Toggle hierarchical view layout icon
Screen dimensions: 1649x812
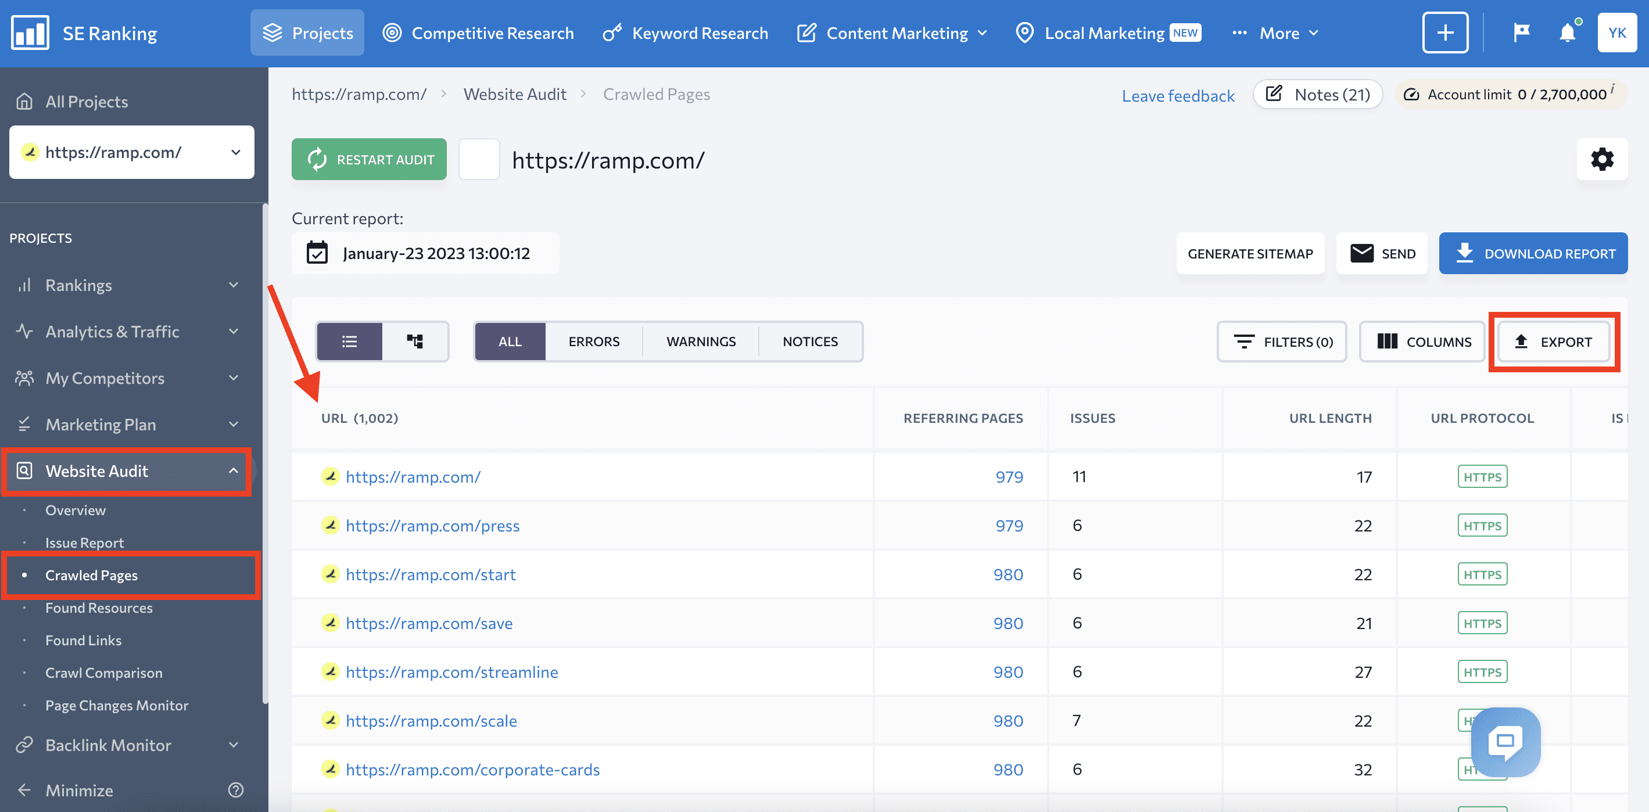[x=415, y=341]
